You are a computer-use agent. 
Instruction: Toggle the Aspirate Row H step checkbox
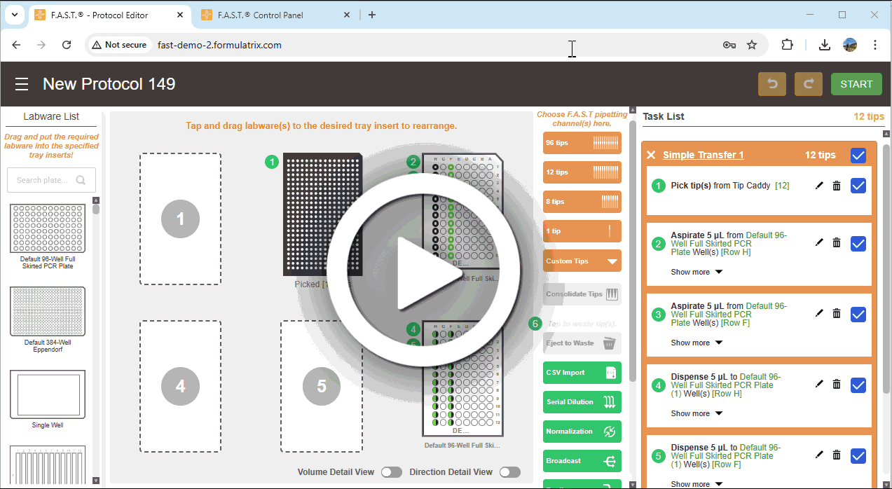(858, 244)
